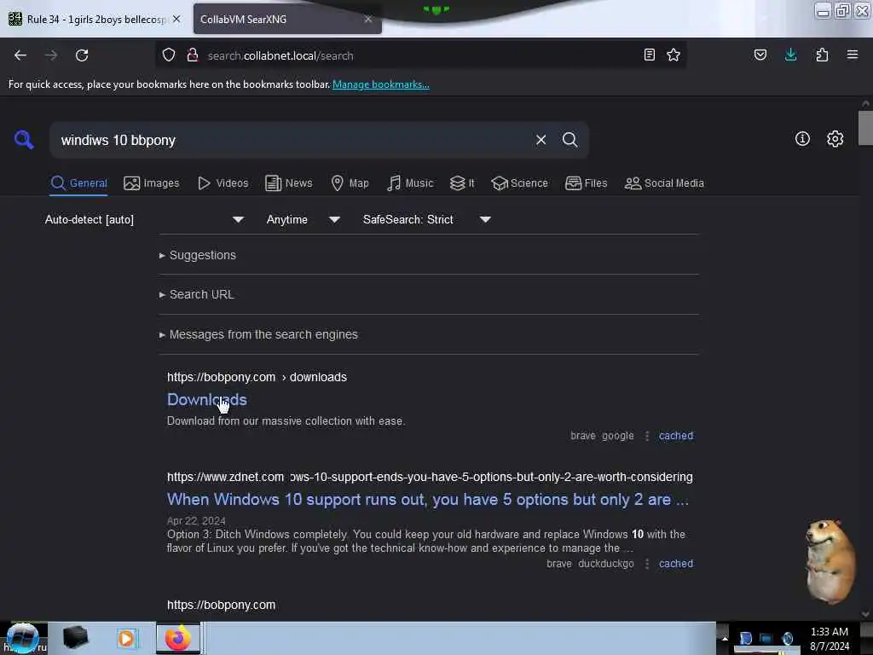Viewport: 873px width, 655px height.
Task: Expand the Suggestions section
Action: click(197, 255)
